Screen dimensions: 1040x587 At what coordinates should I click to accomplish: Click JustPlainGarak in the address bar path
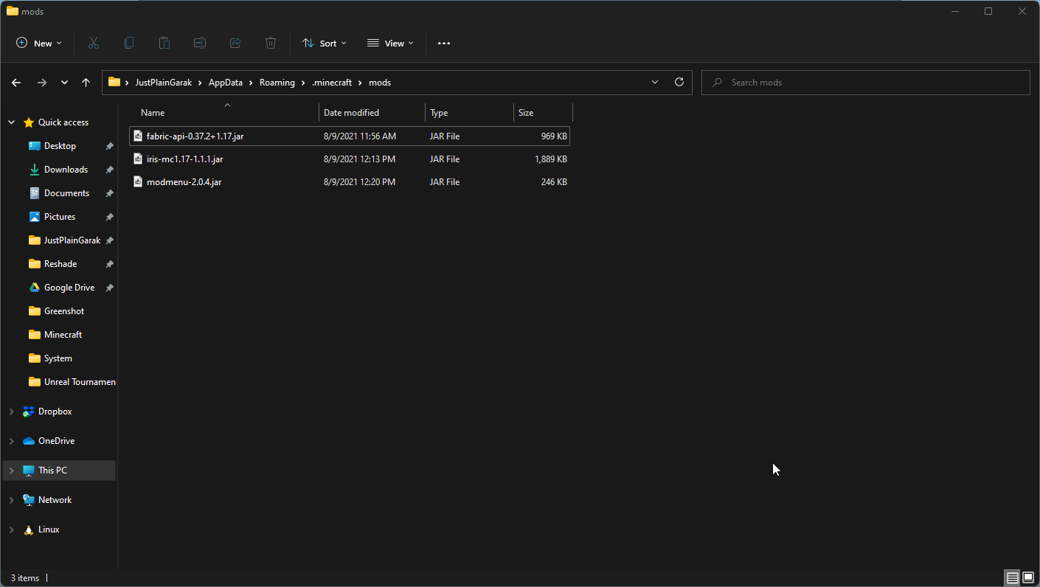tap(164, 83)
